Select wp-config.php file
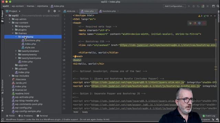 [x=23, y=108]
